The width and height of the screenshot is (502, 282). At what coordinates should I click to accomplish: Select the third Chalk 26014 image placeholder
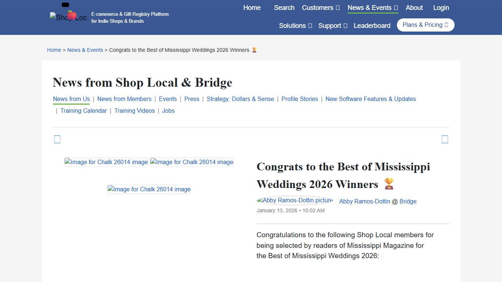tap(149, 189)
